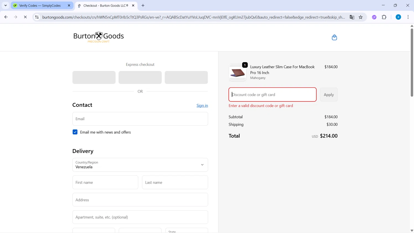Image resolution: width=414 pixels, height=233 pixels.
Task: Bookmark this page with star icon
Action: [361, 17]
